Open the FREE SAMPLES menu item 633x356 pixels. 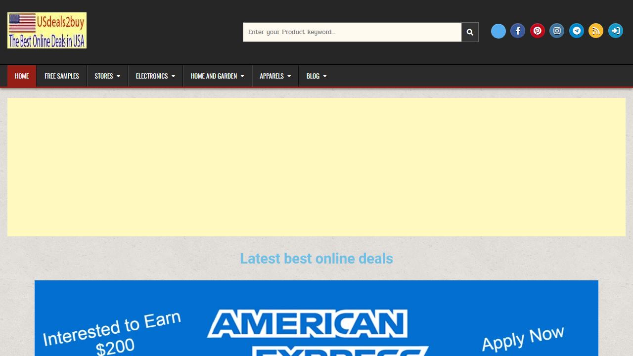click(x=61, y=76)
